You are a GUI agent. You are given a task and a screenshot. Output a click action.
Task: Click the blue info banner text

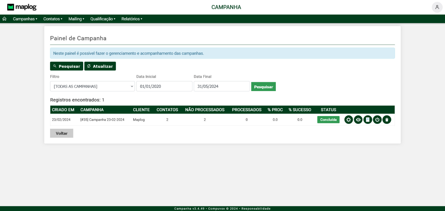click(128, 53)
